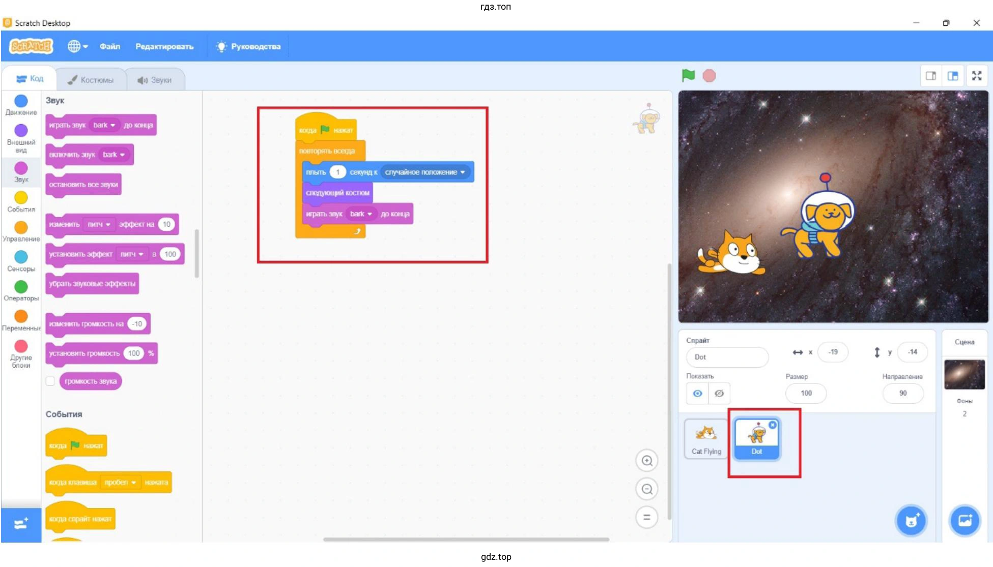Open Руководства tutorials

tap(248, 46)
